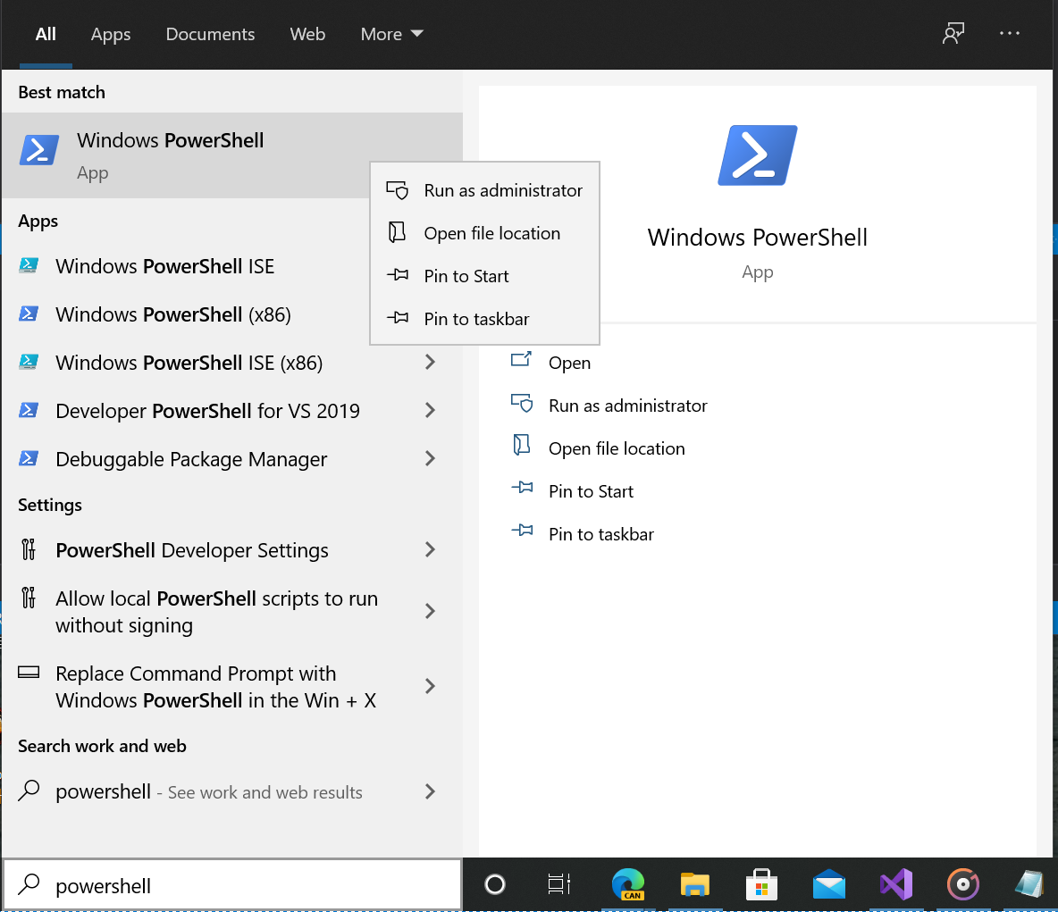This screenshot has height=912, width=1058.
Task: Expand the Replace Command Prompt setting chevron
Action: click(430, 686)
